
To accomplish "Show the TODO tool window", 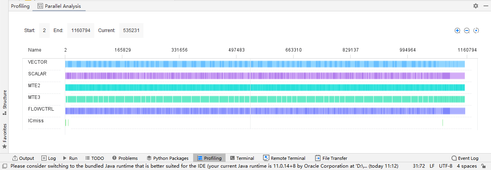I will coord(95,158).
